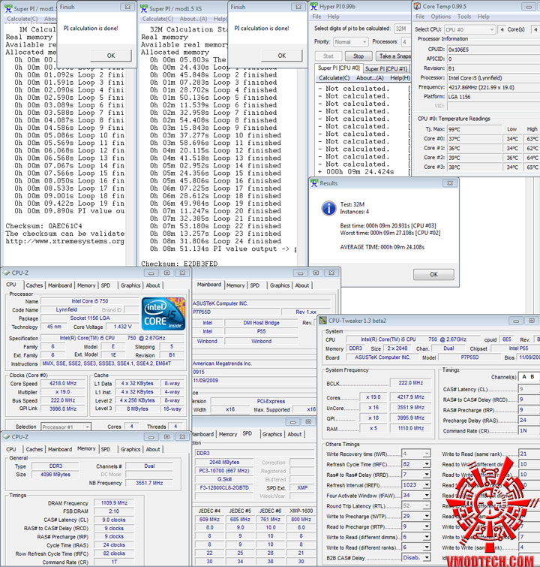This screenshot has height=567, width=540.
Task: Select the Super PI [CPU #0] tab
Action: (338, 68)
